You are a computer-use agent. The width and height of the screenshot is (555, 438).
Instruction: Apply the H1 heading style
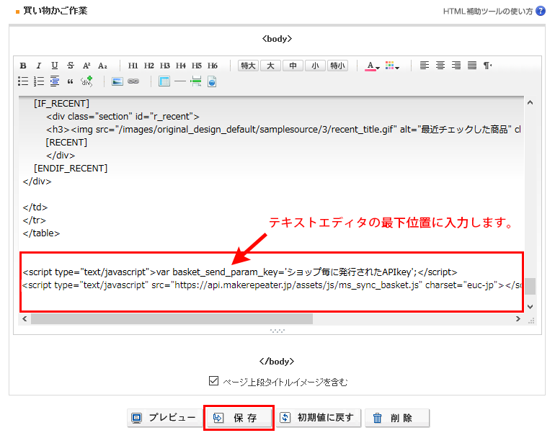133,66
